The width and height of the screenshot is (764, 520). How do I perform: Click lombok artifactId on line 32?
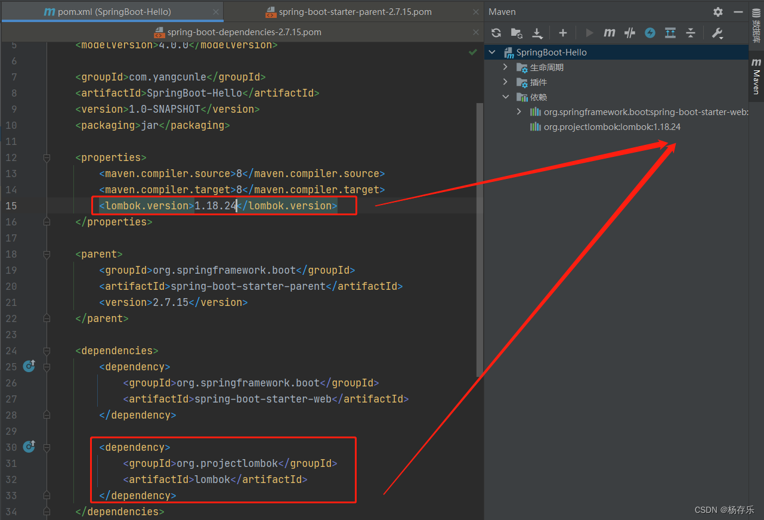(x=212, y=479)
